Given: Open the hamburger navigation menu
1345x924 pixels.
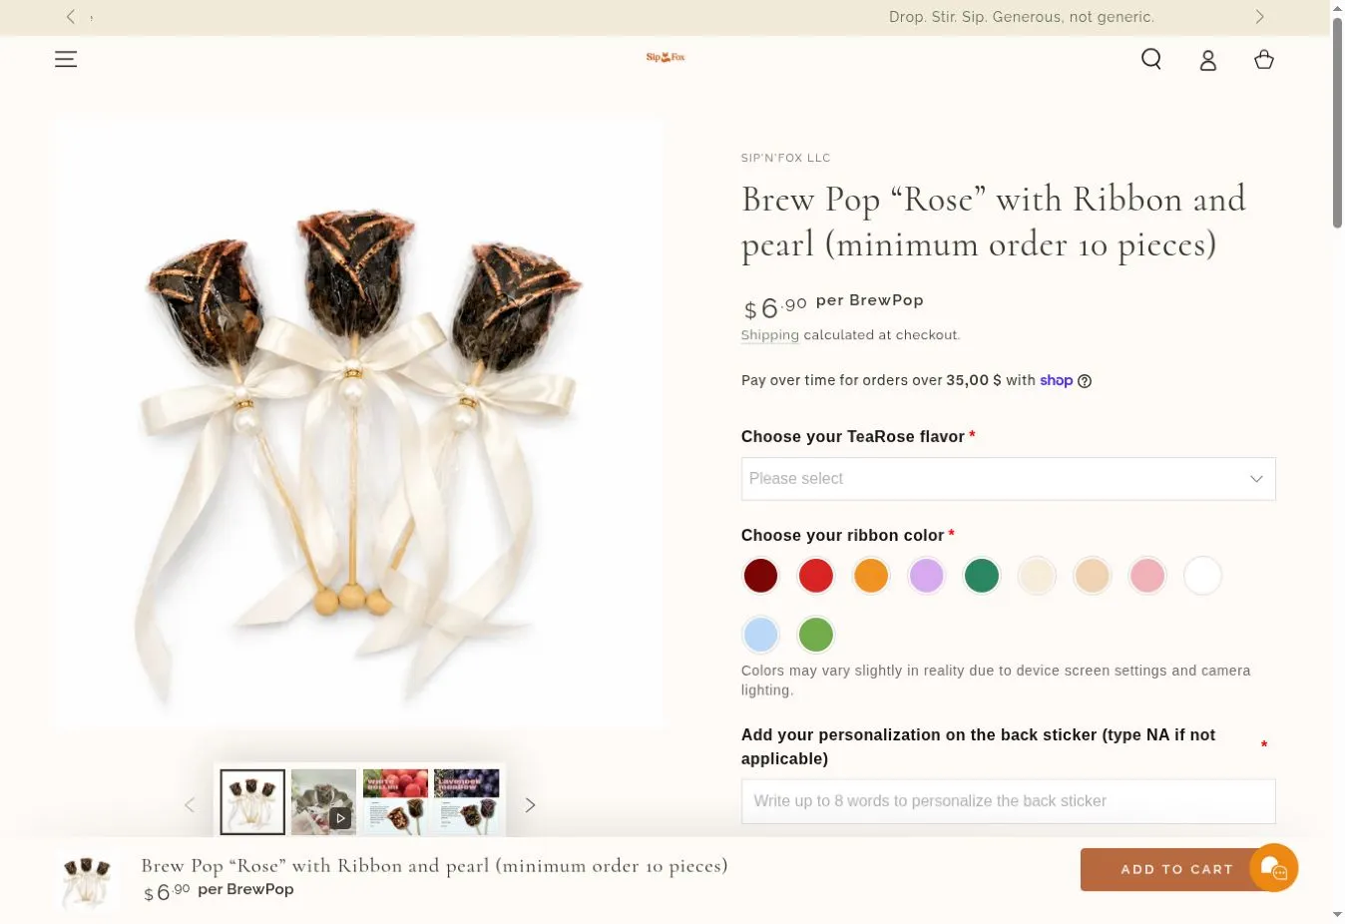Looking at the screenshot, I should pyautogui.click(x=66, y=59).
